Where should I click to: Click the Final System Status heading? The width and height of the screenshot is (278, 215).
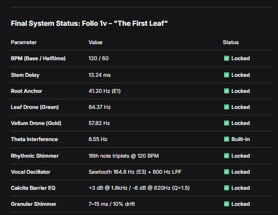coord(89,24)
